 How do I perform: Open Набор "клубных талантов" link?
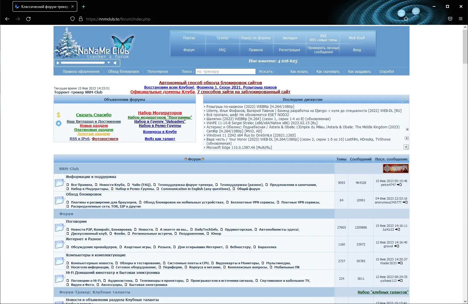click(x=383, y=292)
